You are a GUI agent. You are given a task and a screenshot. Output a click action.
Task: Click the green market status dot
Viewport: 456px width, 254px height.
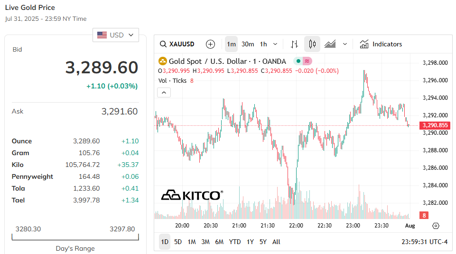[298, 61]
